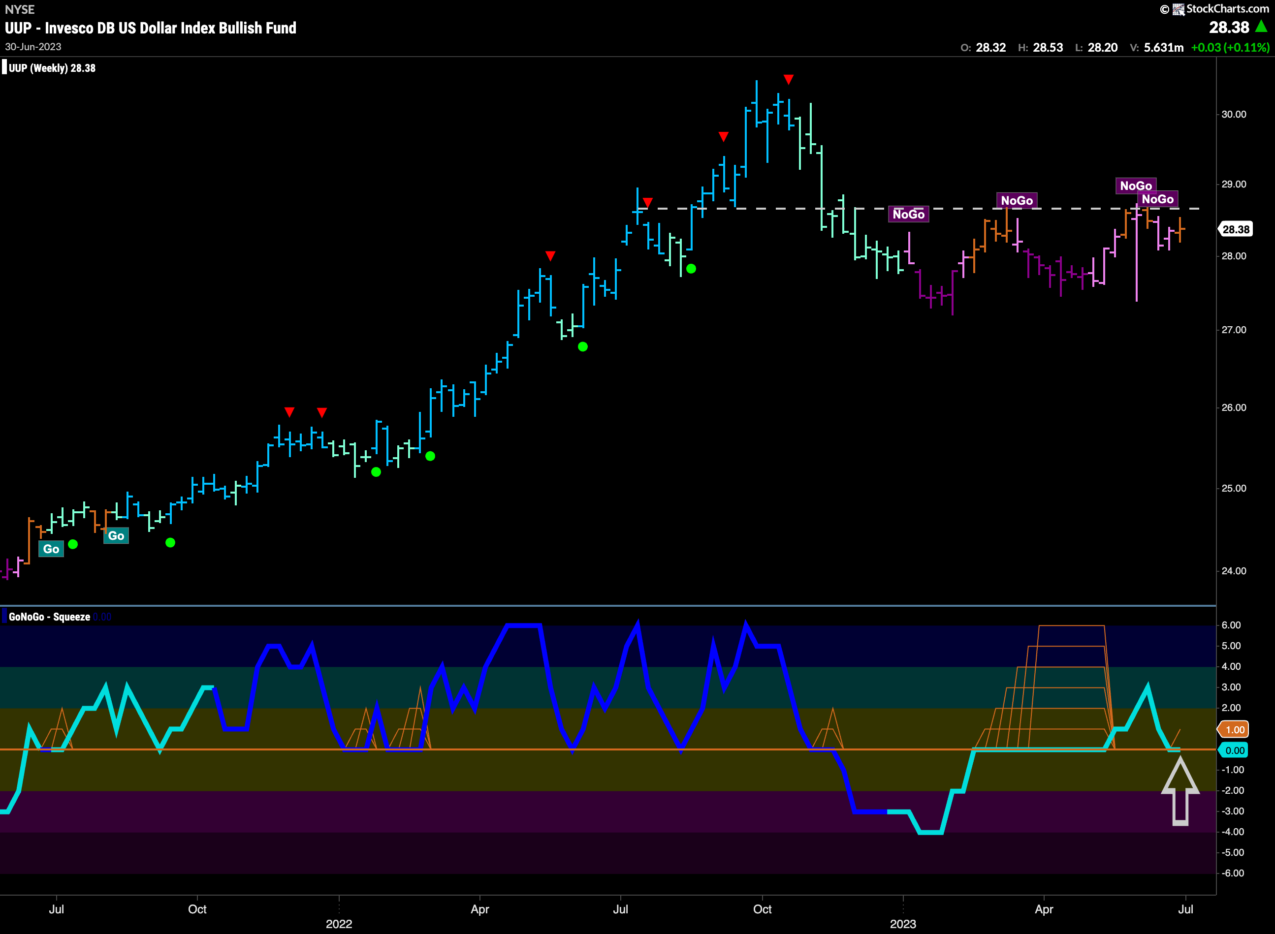Click the 6.00 oscillator axis label

click(1231, 625)
